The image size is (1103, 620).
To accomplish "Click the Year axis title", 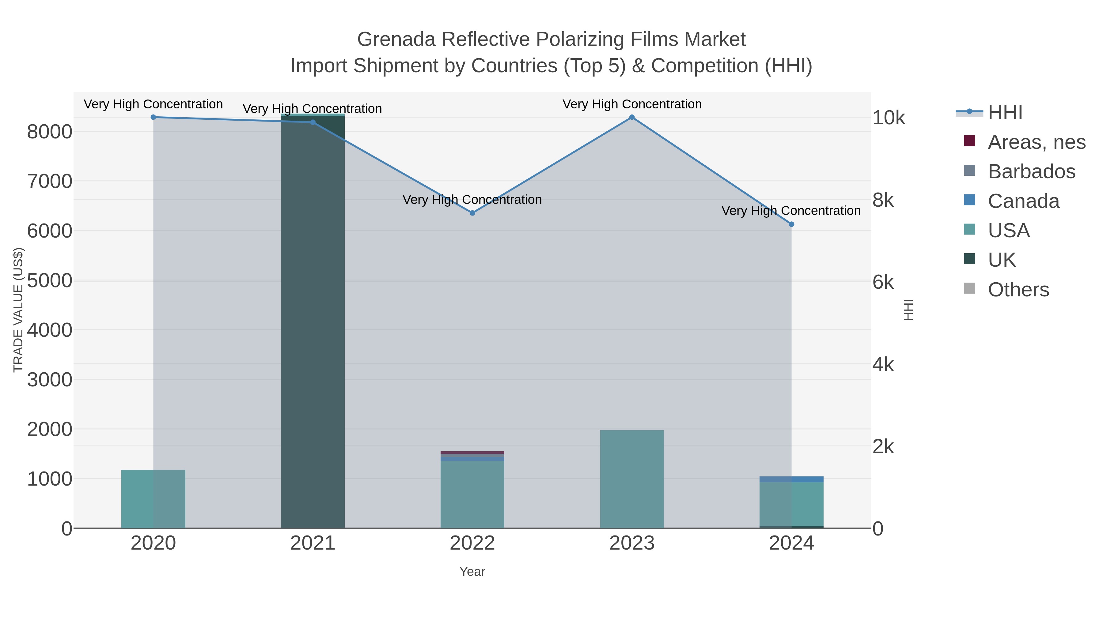I will coord(472,572).
